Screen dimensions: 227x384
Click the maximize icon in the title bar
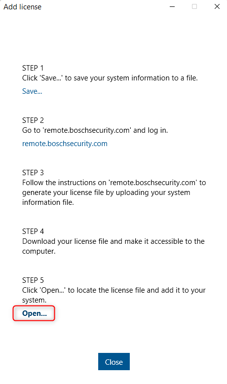click(194, 6)
